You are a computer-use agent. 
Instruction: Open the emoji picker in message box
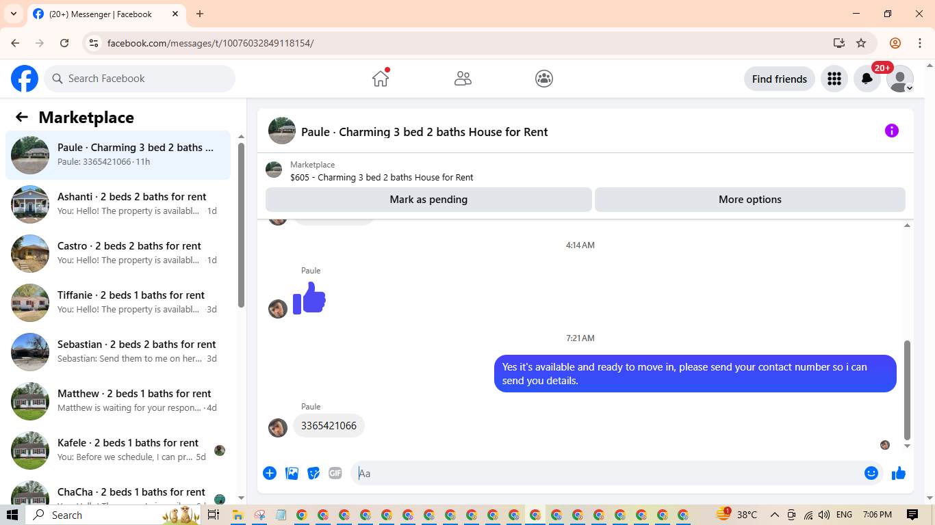pyautogui.click(x=871, y=473)
